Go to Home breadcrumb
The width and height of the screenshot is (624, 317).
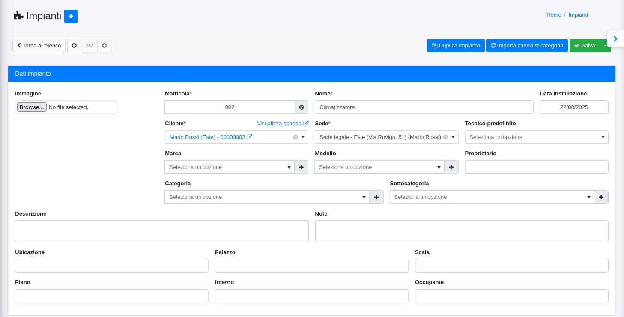click(x=553, y=15)
